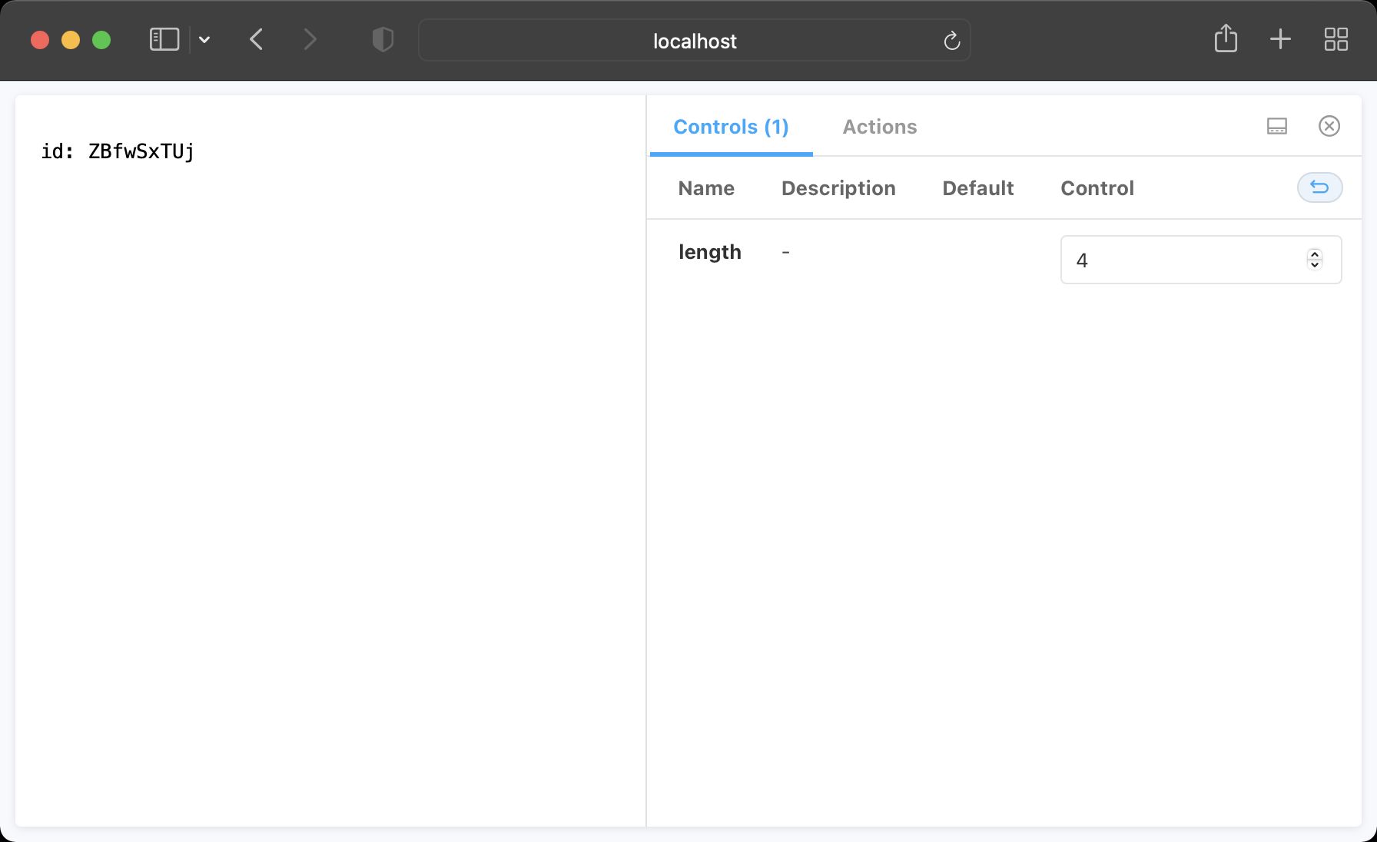Viewport: 1377px width, 842px height.
Task: Open the sidebar options chevron dropdown
Action: tap(203, 39)
